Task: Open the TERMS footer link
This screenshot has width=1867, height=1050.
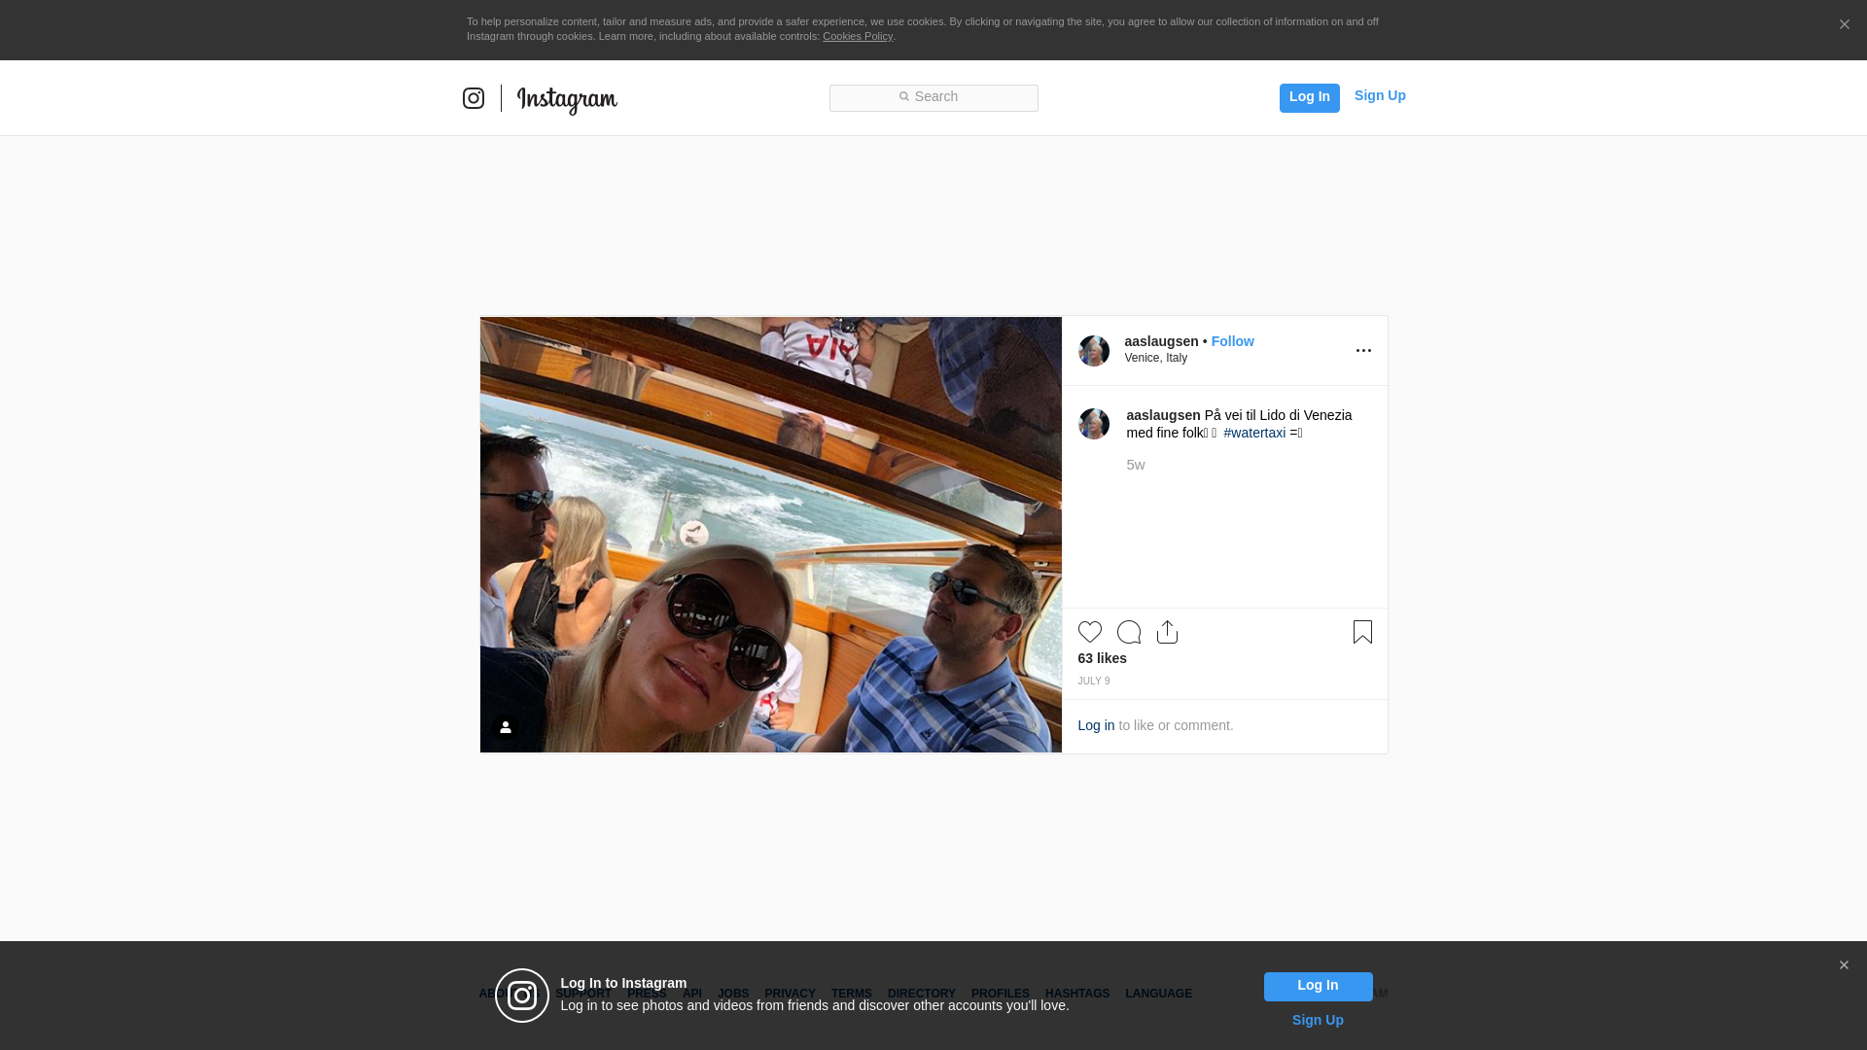Action: 852,994
